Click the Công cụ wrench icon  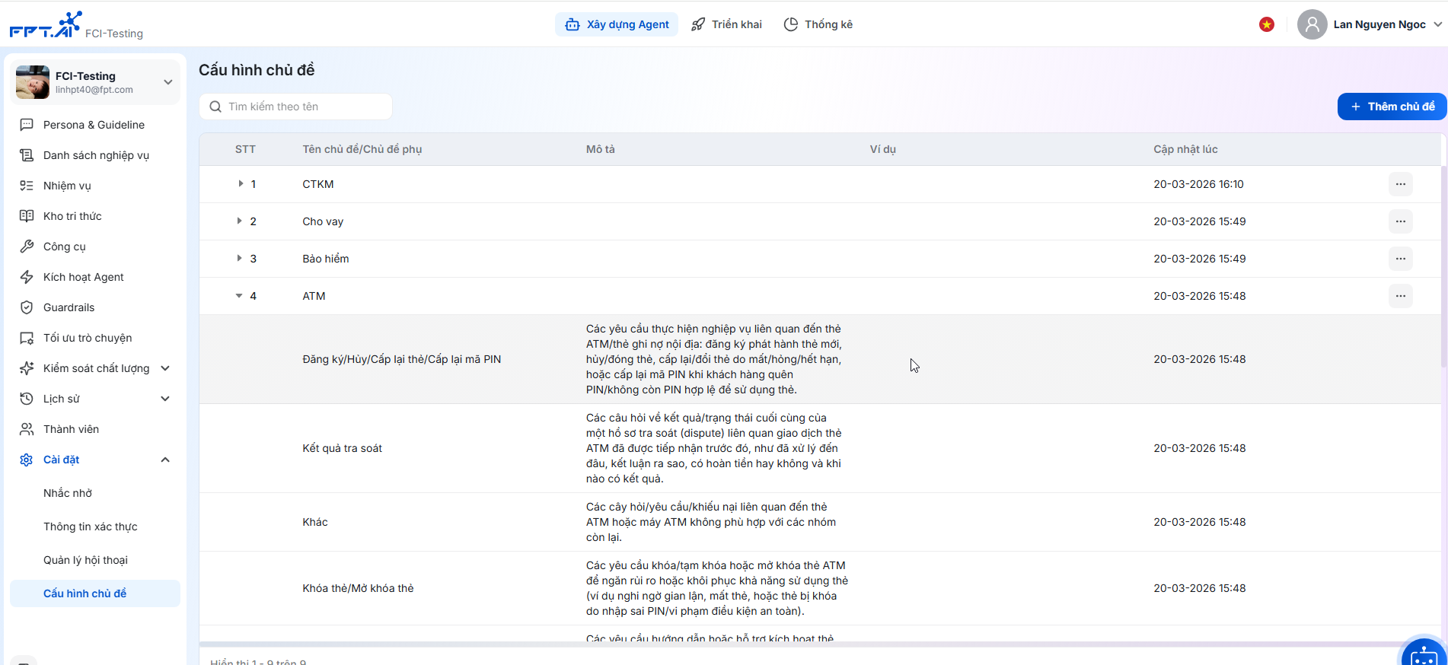27,247
